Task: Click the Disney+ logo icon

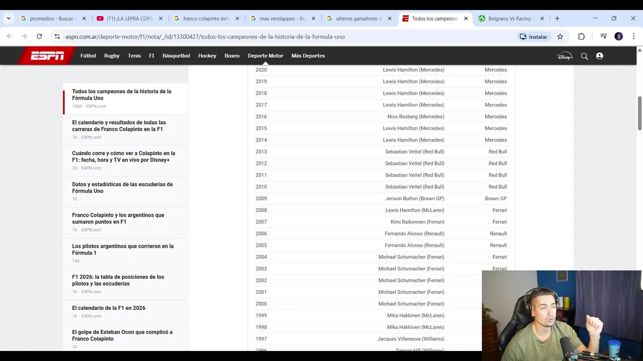Action: (x=565, y=56)
